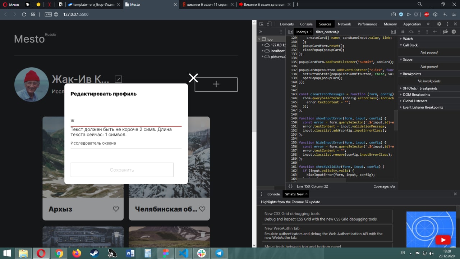Open Visual Studio Code from taskbar
Viewport: 460px width, 259px height.
[x=183, y=253]
